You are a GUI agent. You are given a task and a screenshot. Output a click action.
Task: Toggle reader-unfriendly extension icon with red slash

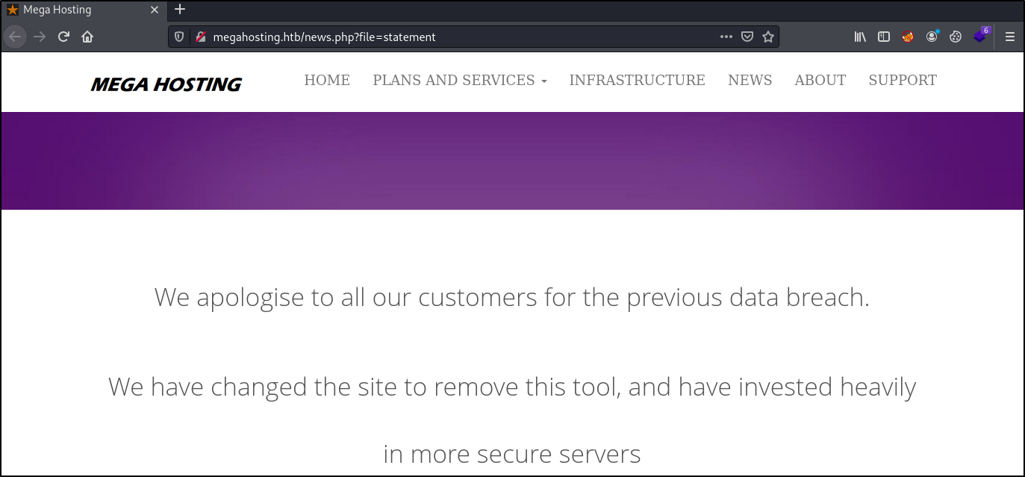click(908, 36)
